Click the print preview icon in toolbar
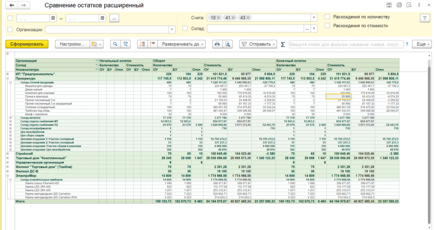Viewport: 434px width, 230px height. pyautogui.click(x=228, y=44)
